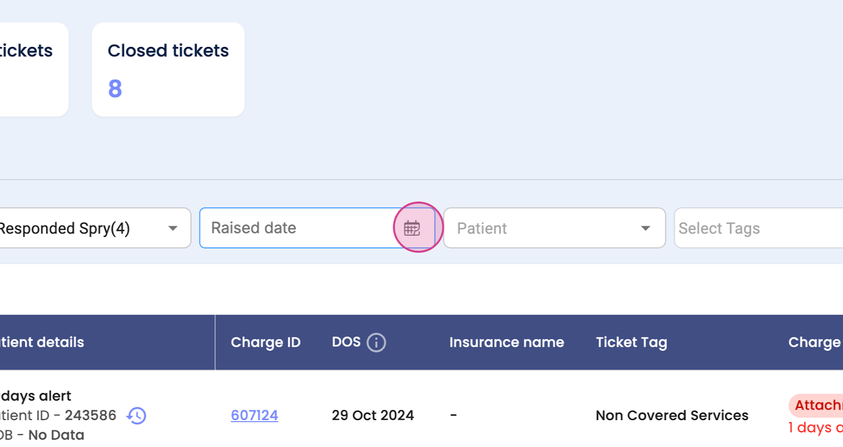Click the Closed tickets count 8

115,89
